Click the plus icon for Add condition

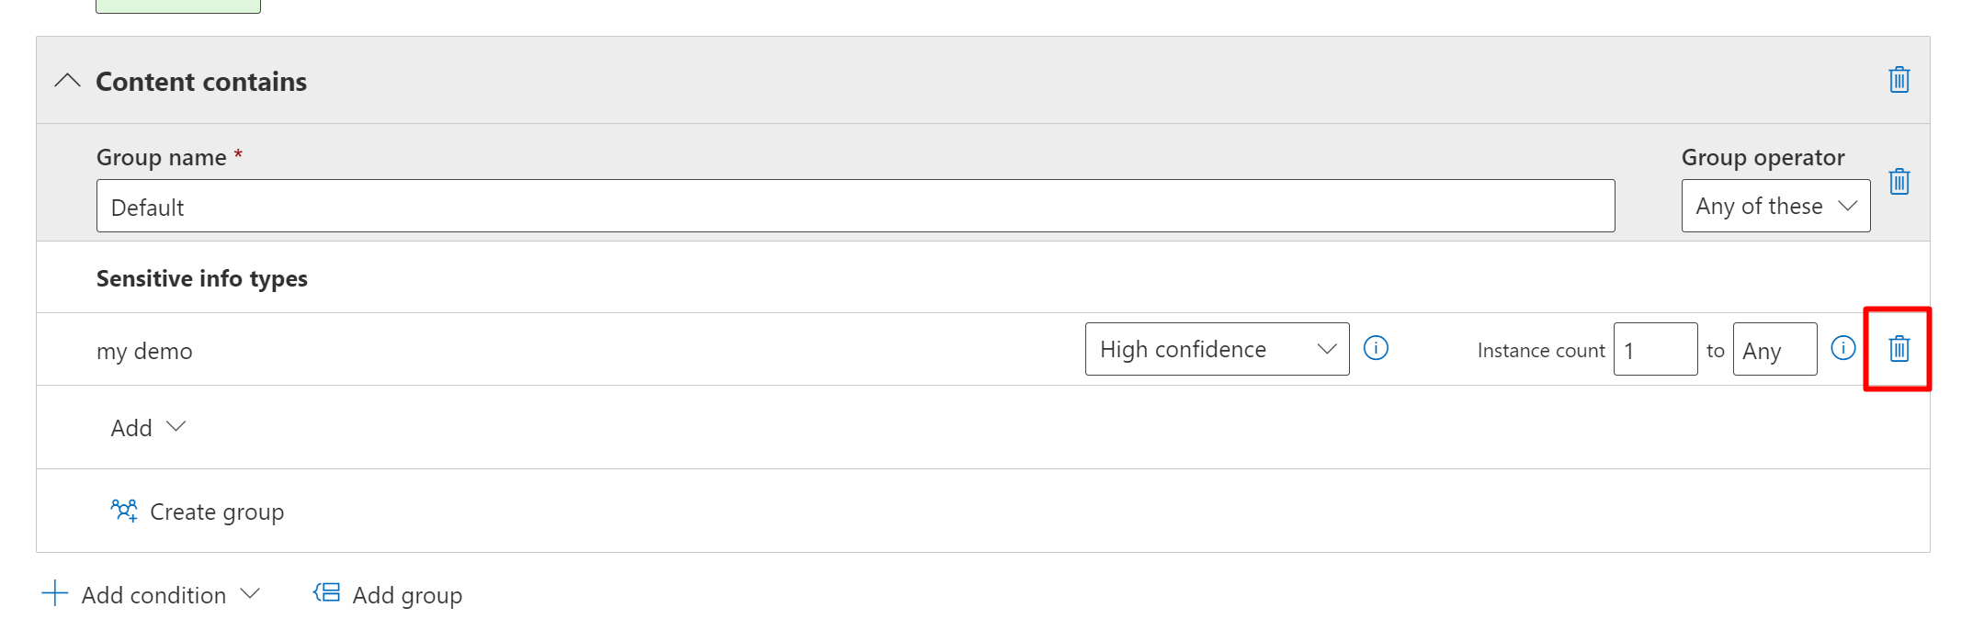55,593
